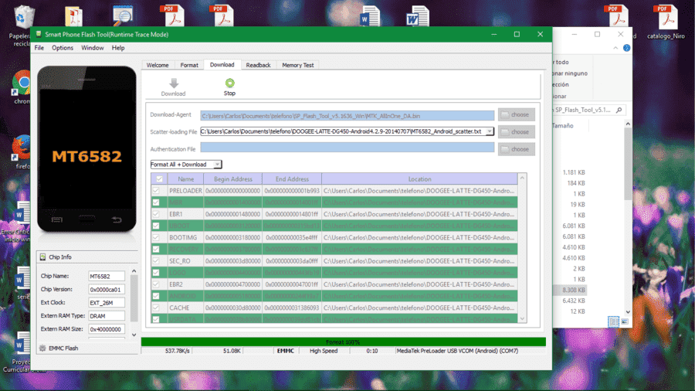Click choose for Authentication File
The image size is (695, 391).
517,149
